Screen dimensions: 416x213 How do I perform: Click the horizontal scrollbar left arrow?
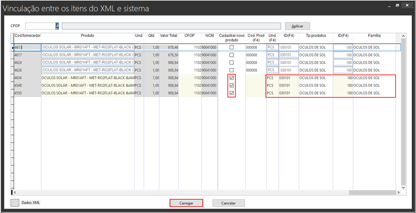click(15, 192)
